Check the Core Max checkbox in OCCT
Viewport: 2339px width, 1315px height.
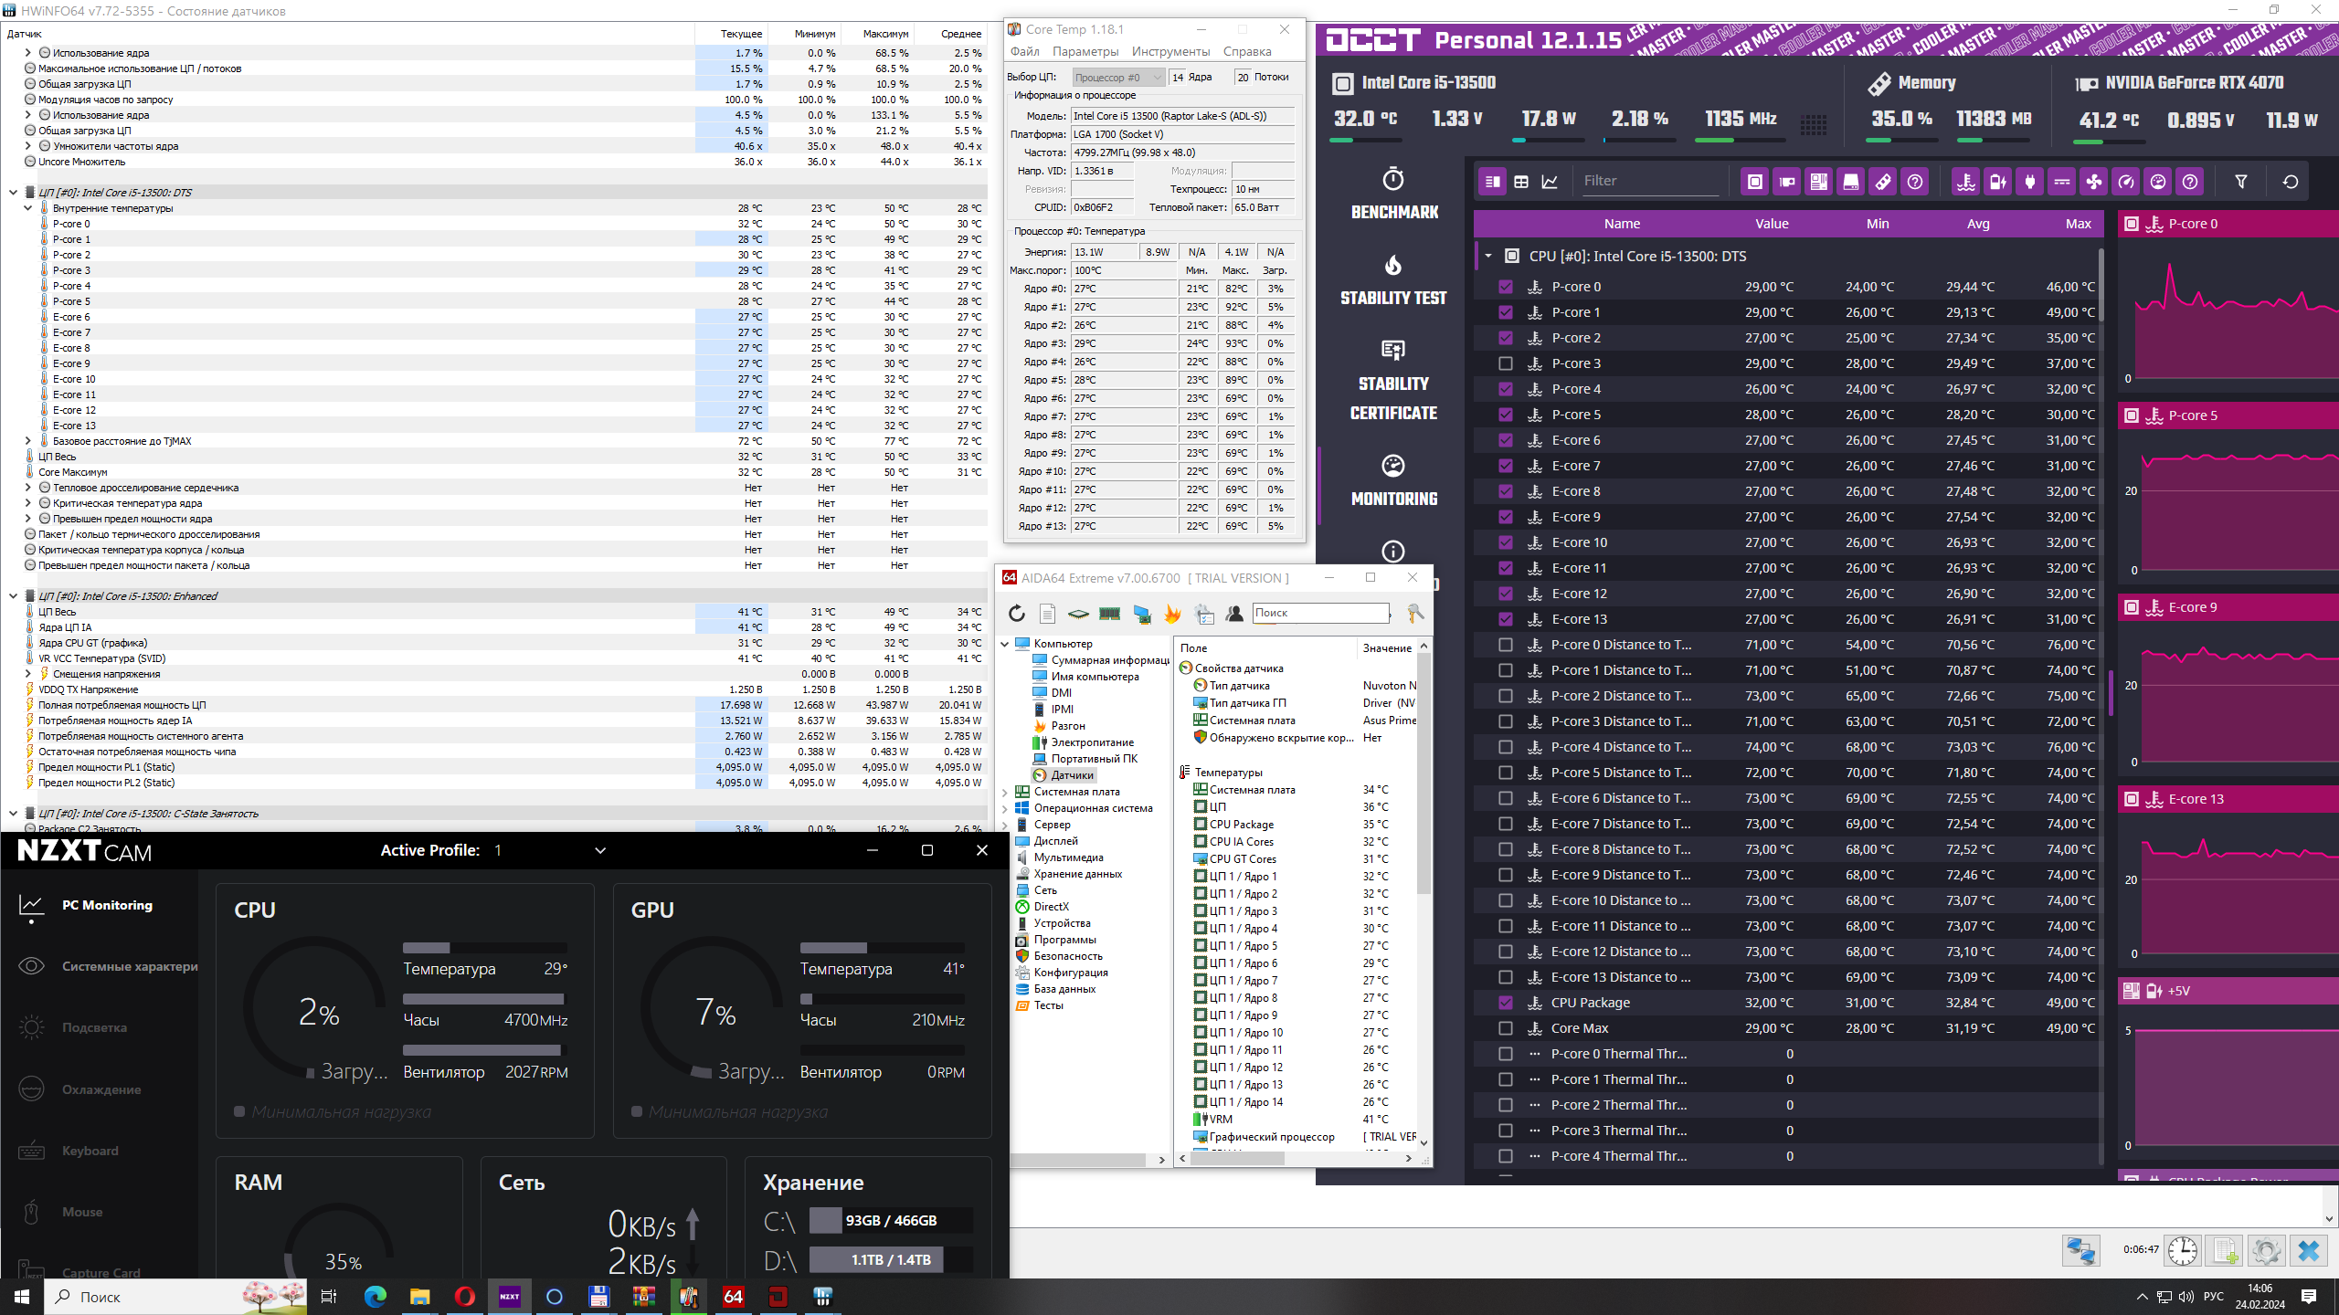tap(1506, 1028)
